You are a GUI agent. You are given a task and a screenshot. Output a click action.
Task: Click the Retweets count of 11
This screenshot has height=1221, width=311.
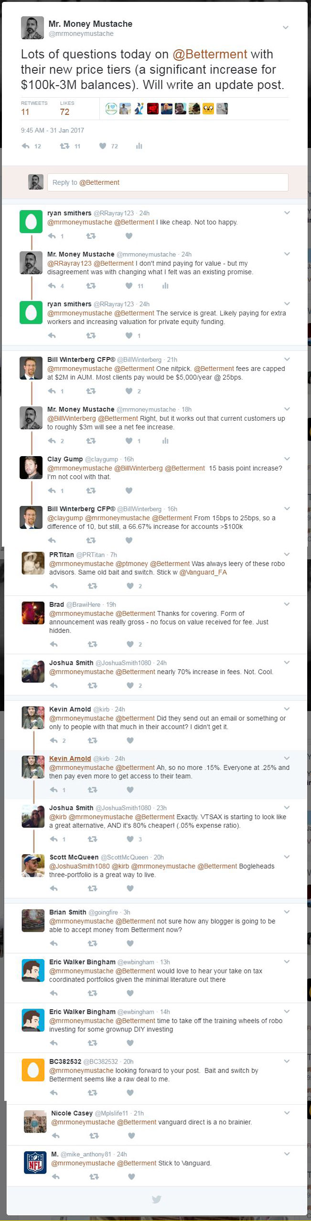click(x=25, y=112)
